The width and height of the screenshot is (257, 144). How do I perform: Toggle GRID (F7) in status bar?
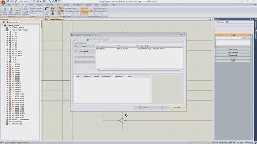214,143
